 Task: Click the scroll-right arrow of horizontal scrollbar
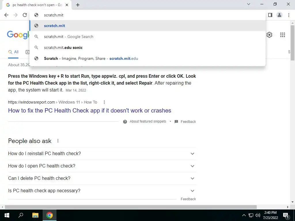point(288,207)
